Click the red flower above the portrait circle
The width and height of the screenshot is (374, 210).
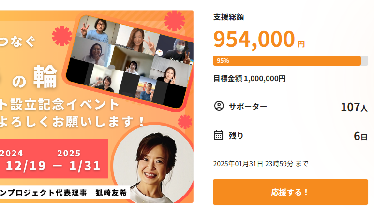coord(185,122)
